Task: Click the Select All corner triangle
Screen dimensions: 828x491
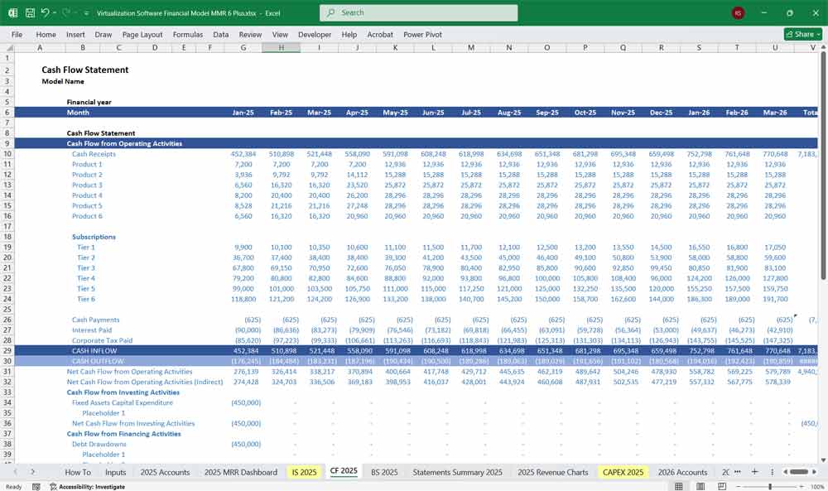Action: coord(9,47)
